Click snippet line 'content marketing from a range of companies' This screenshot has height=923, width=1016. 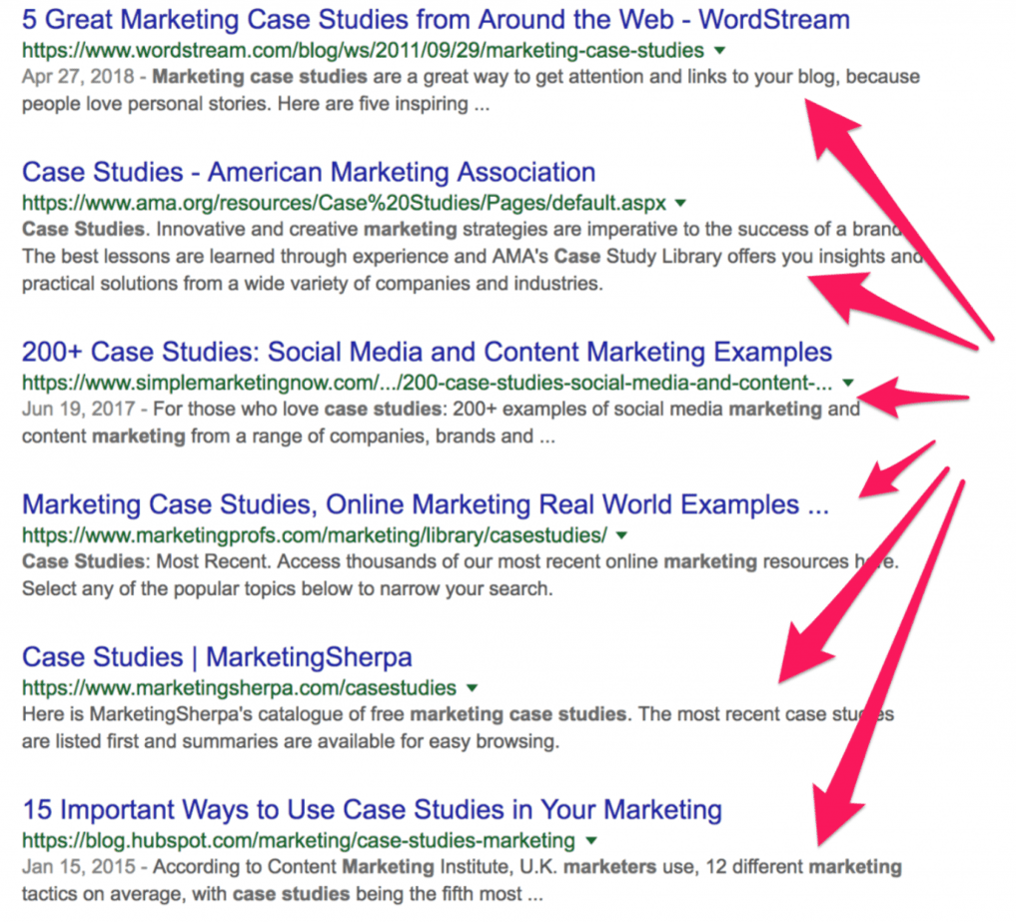[289, 437]
